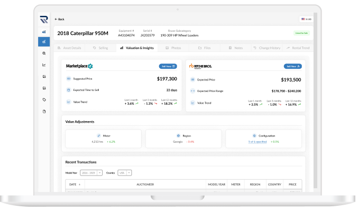The image size is (358, 211).
Task: Click the Expected Price icon
Action: [192, 80]
